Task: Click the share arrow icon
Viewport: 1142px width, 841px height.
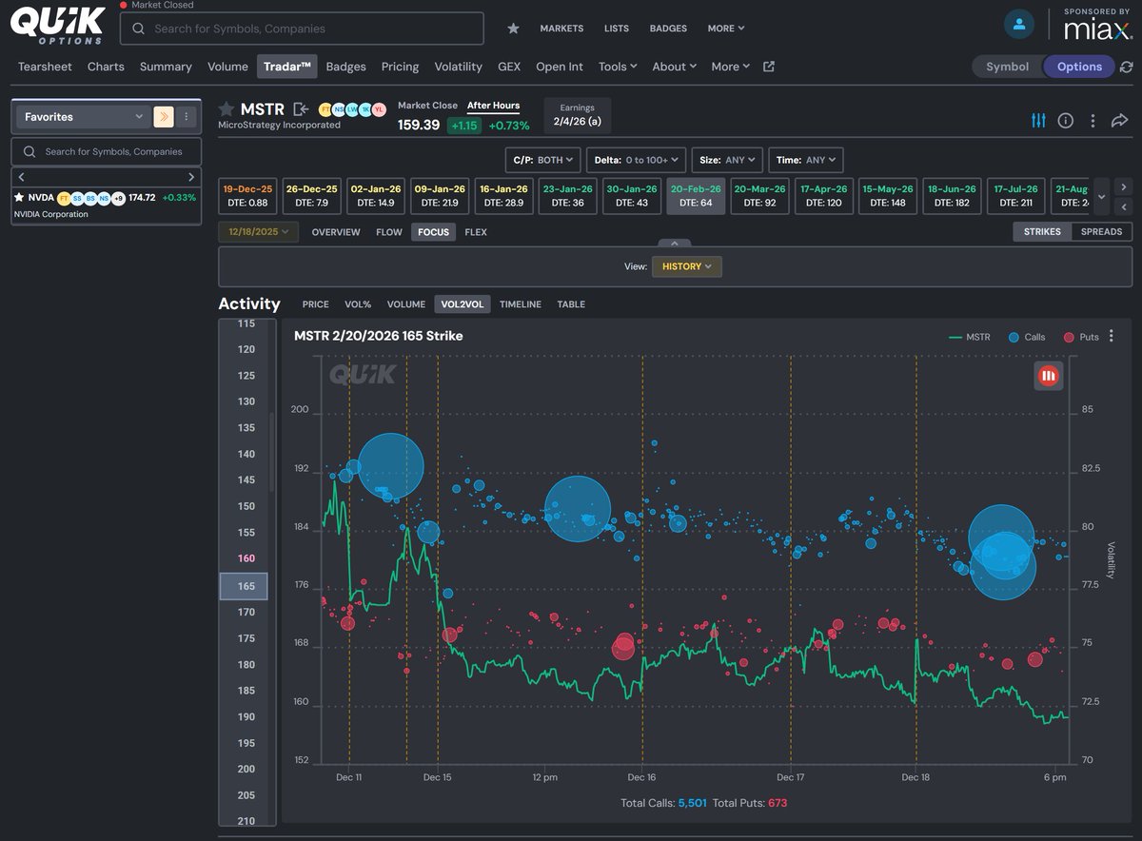Action: [1119, 121]
